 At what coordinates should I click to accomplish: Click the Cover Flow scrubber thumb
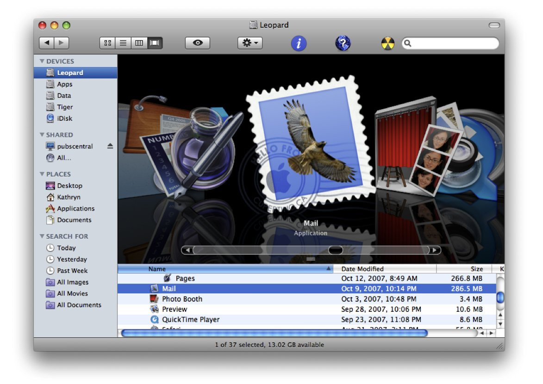336,250
